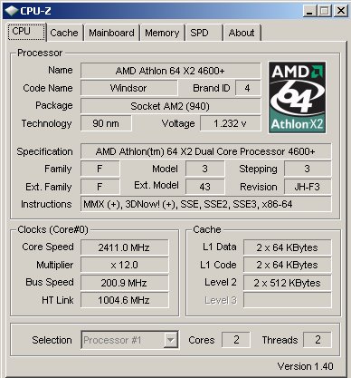The width and height of the screenshot is (351, 378).
Task: Open the Mainboard tab
Action: [111, 33]
